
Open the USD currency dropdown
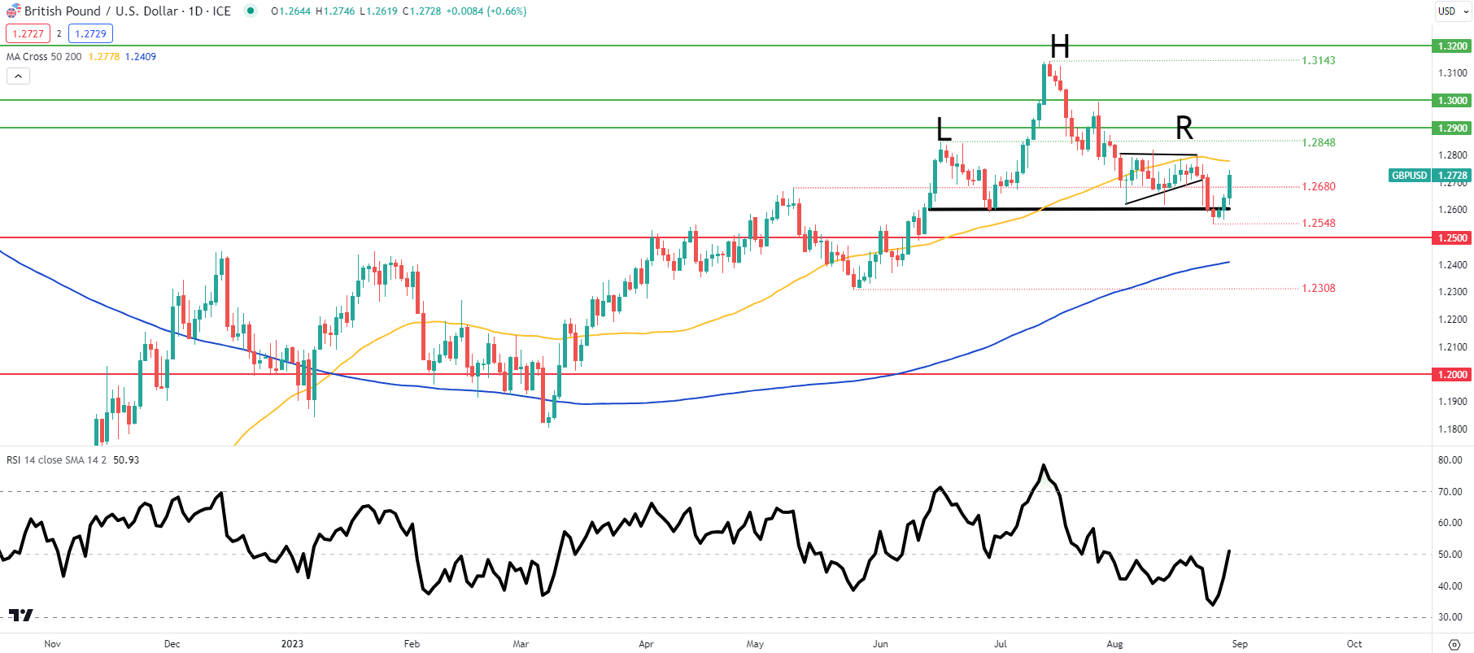click(x=1451, y=11)
